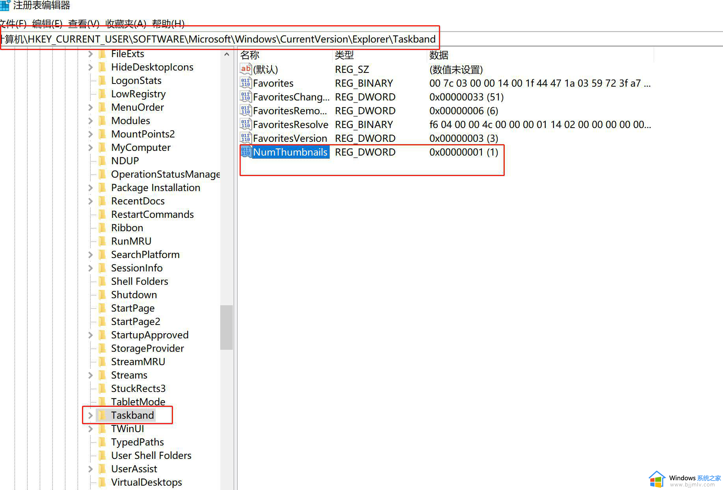The image size is (723, 490).
Task: Select the TypedPaths key
Action: coord(138,442)
